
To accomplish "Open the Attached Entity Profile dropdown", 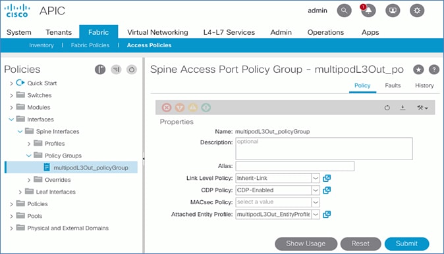I will coord(316,215).
